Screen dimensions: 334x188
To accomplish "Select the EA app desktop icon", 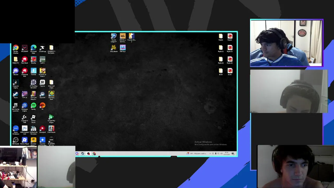I will [42, 106].
